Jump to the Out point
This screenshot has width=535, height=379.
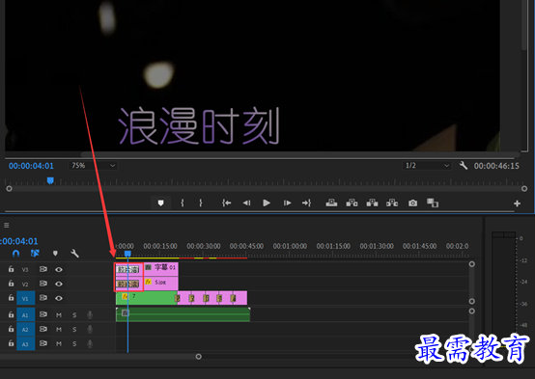(x=306, y=203)
